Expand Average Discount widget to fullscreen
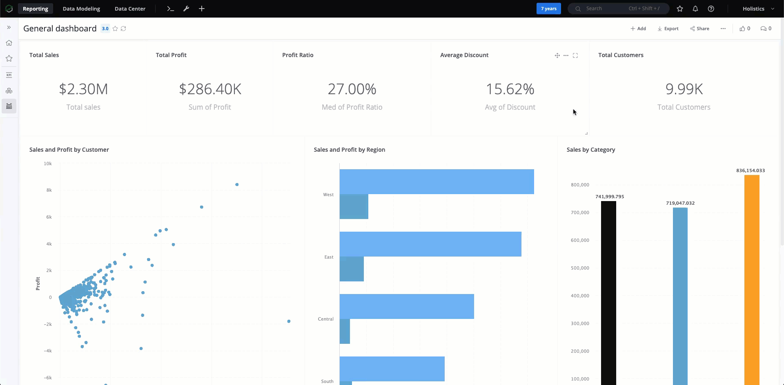784x385 pixels. [575, 55]
